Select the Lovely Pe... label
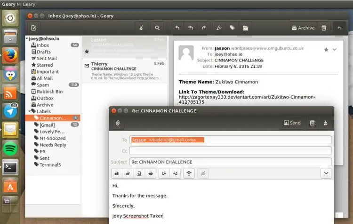The height and width of the screenshot is (224, 353). [53, 131]
